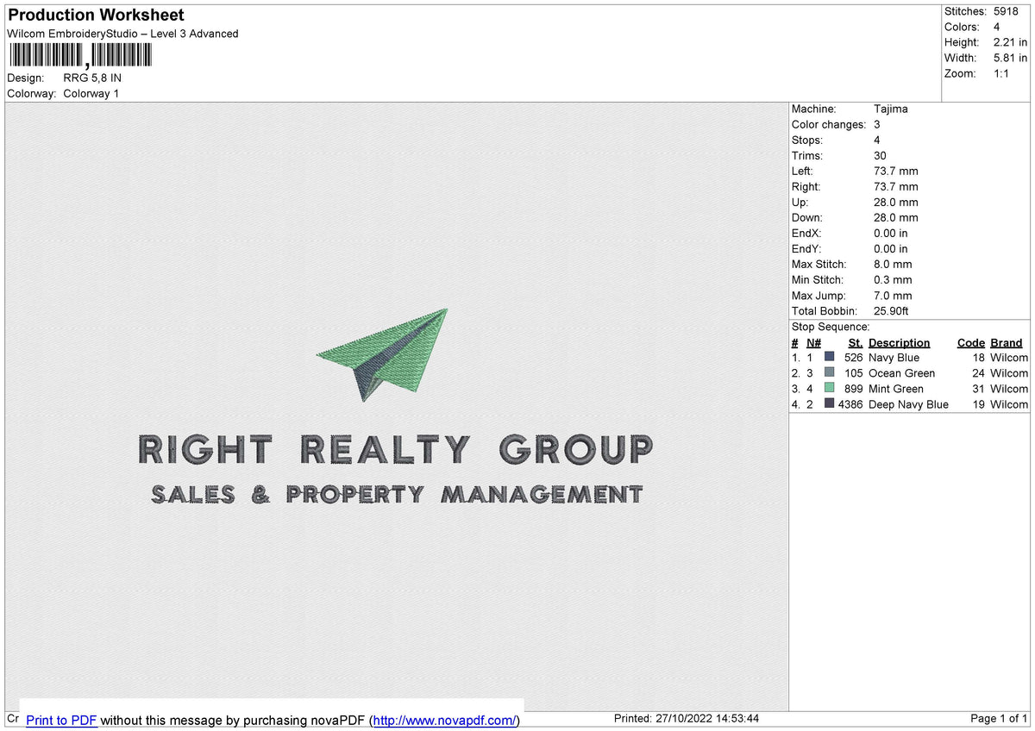Click the Print to PDF link

tap(61, 720)
